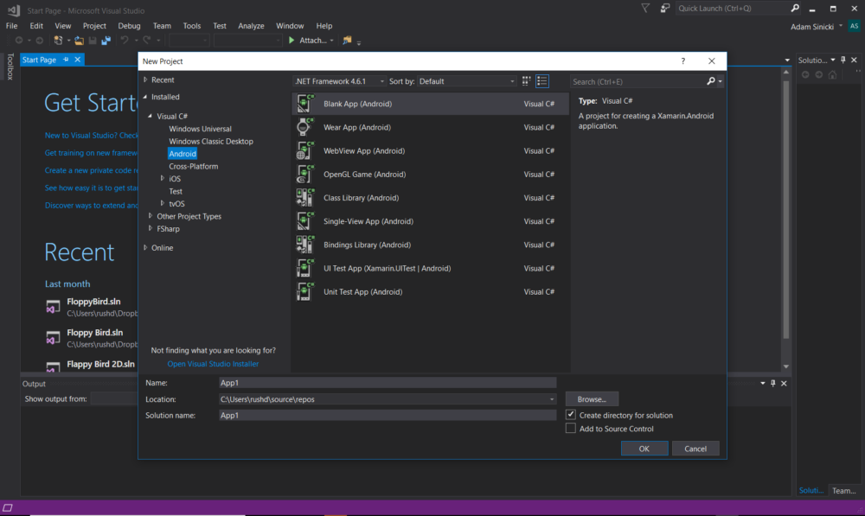Viewport: 865px width, 516px height.
Task: Open the .NET Framework 4.6.1 dropdown
Action: (384, 80)
